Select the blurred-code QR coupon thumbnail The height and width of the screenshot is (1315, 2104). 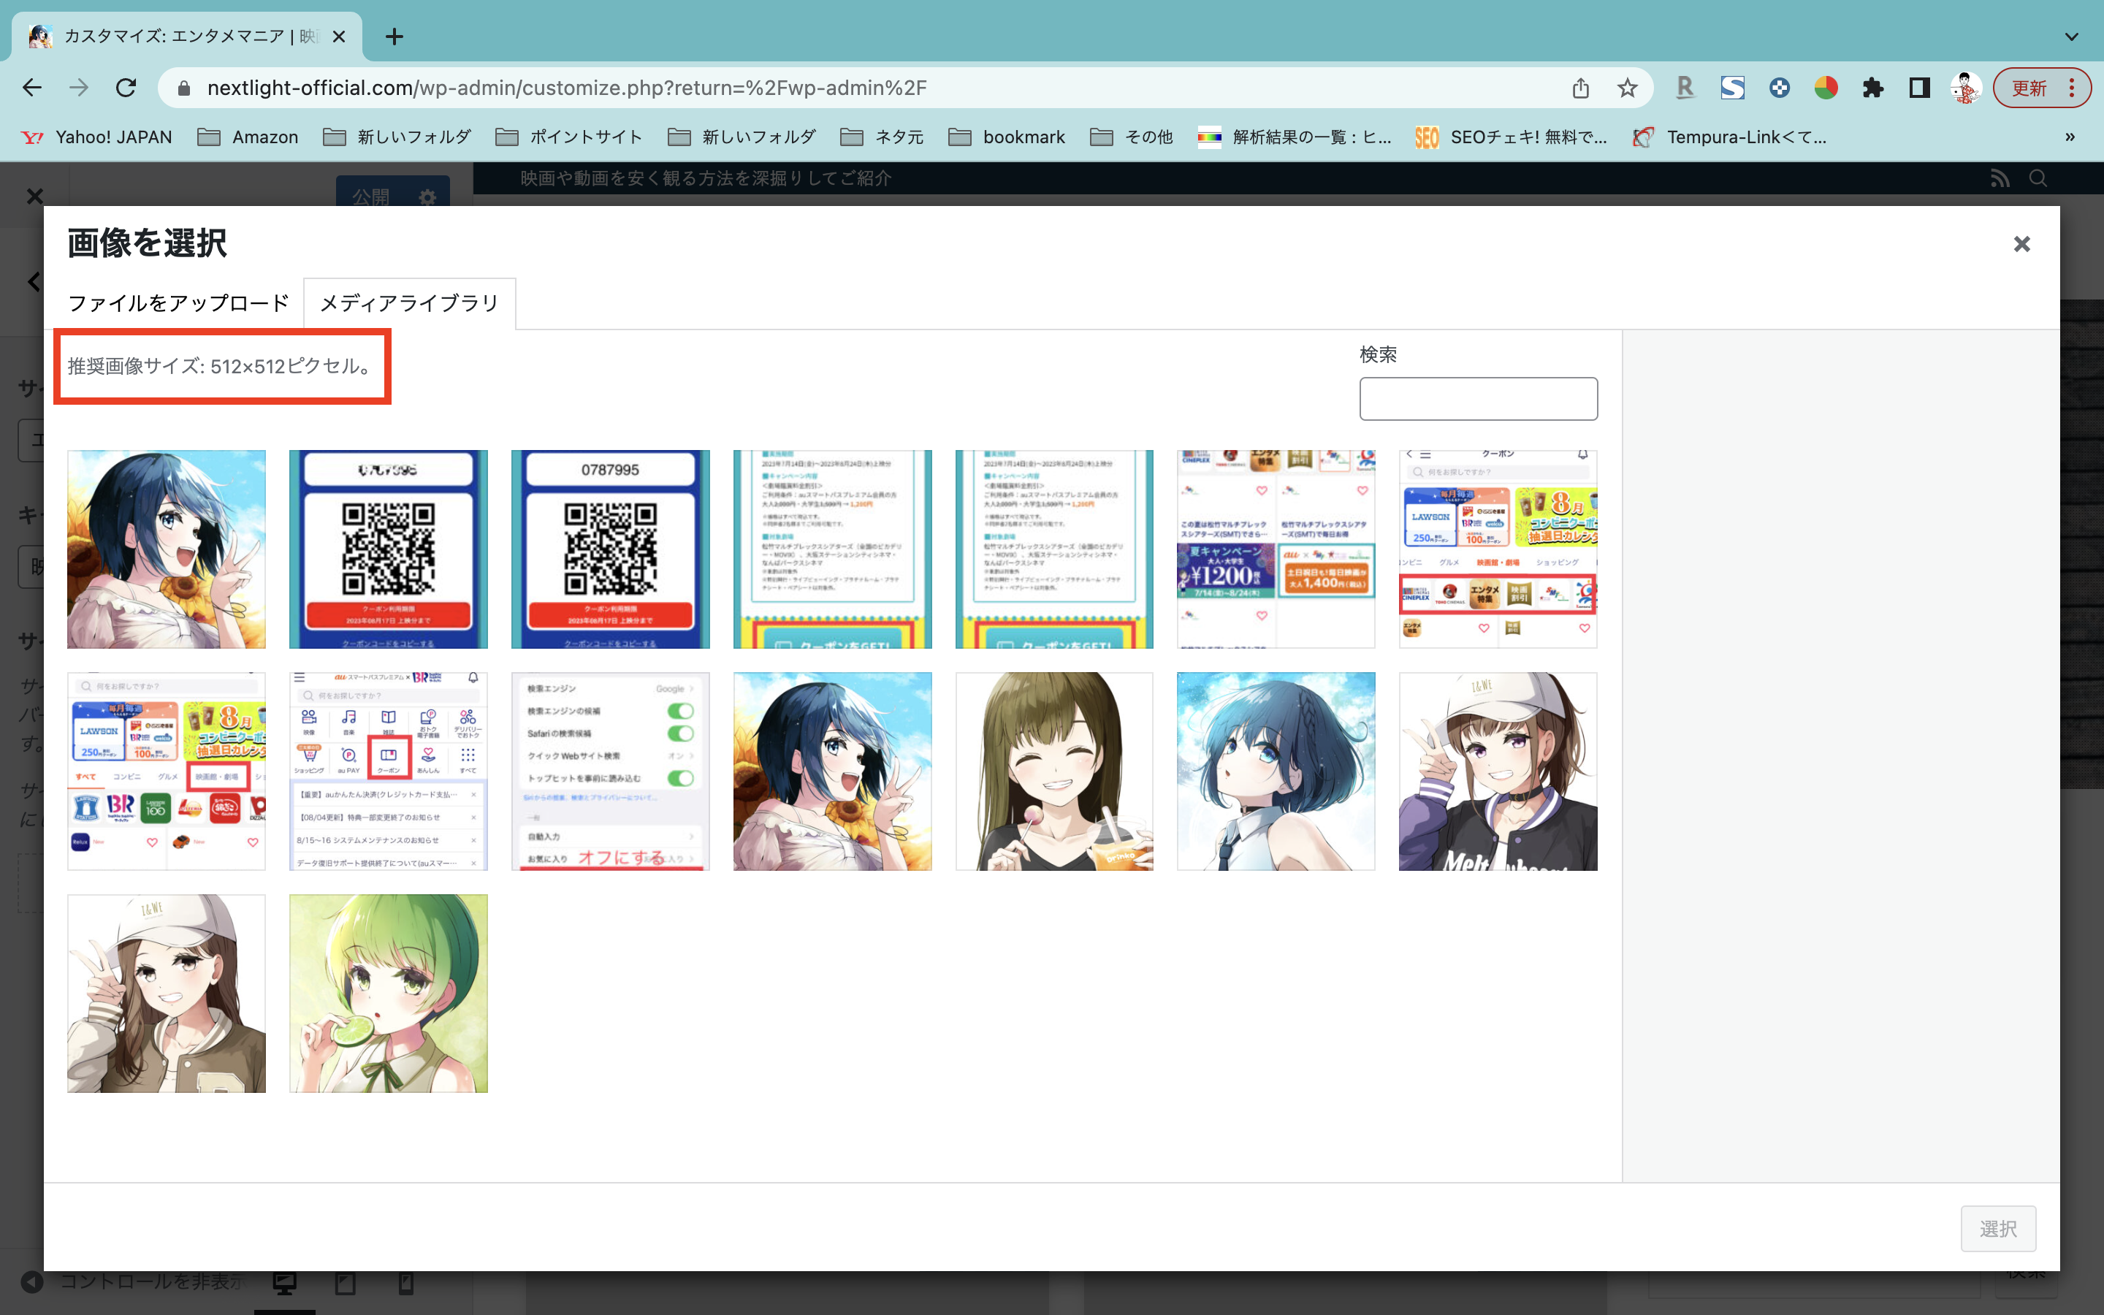pos(389,549)
